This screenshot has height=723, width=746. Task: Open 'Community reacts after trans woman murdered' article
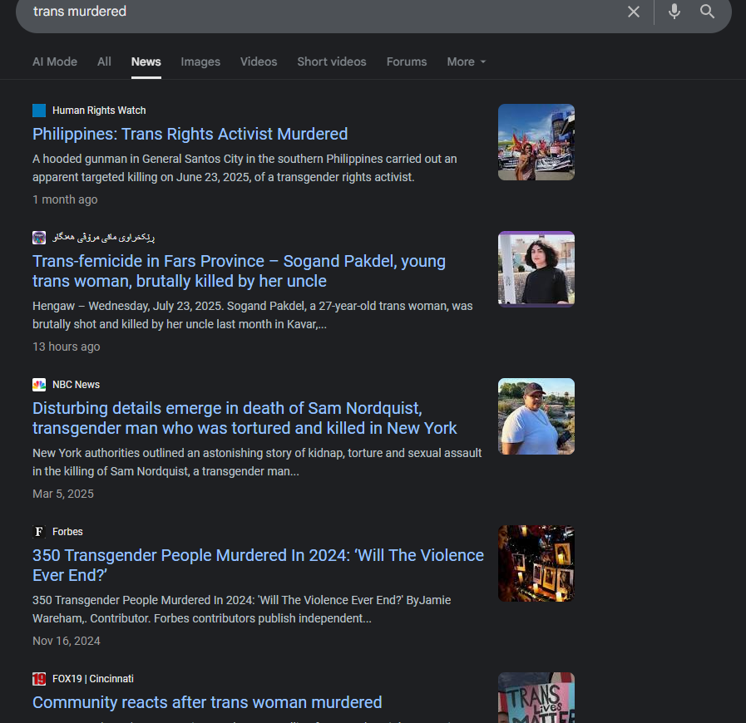(207, 702)
